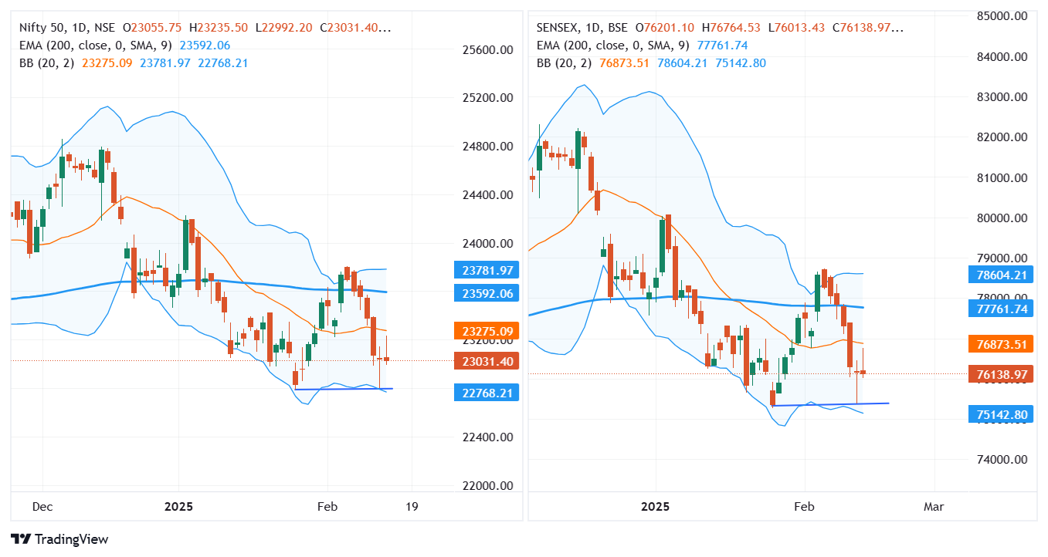Click Nifty open value O23055.75
This screenshot has height=557, width=1048.
(x=152, y=28)
